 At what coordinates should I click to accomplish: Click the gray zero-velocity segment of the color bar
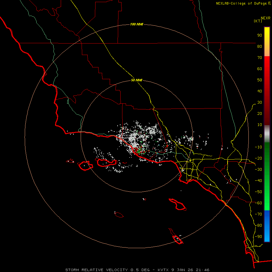(267, 134)
